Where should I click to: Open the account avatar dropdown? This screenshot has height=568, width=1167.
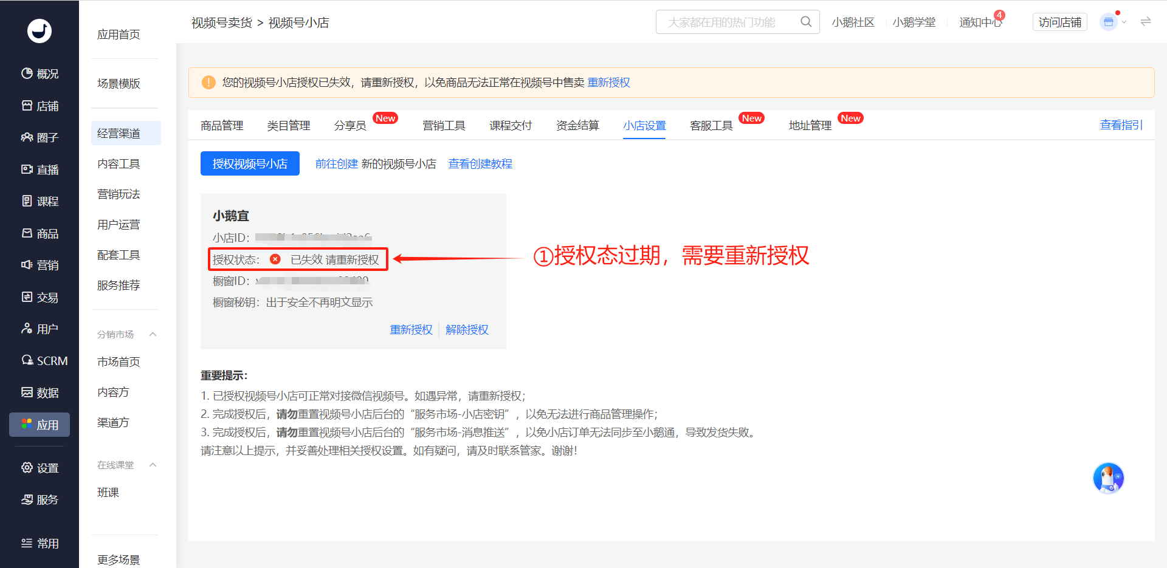1113,22
